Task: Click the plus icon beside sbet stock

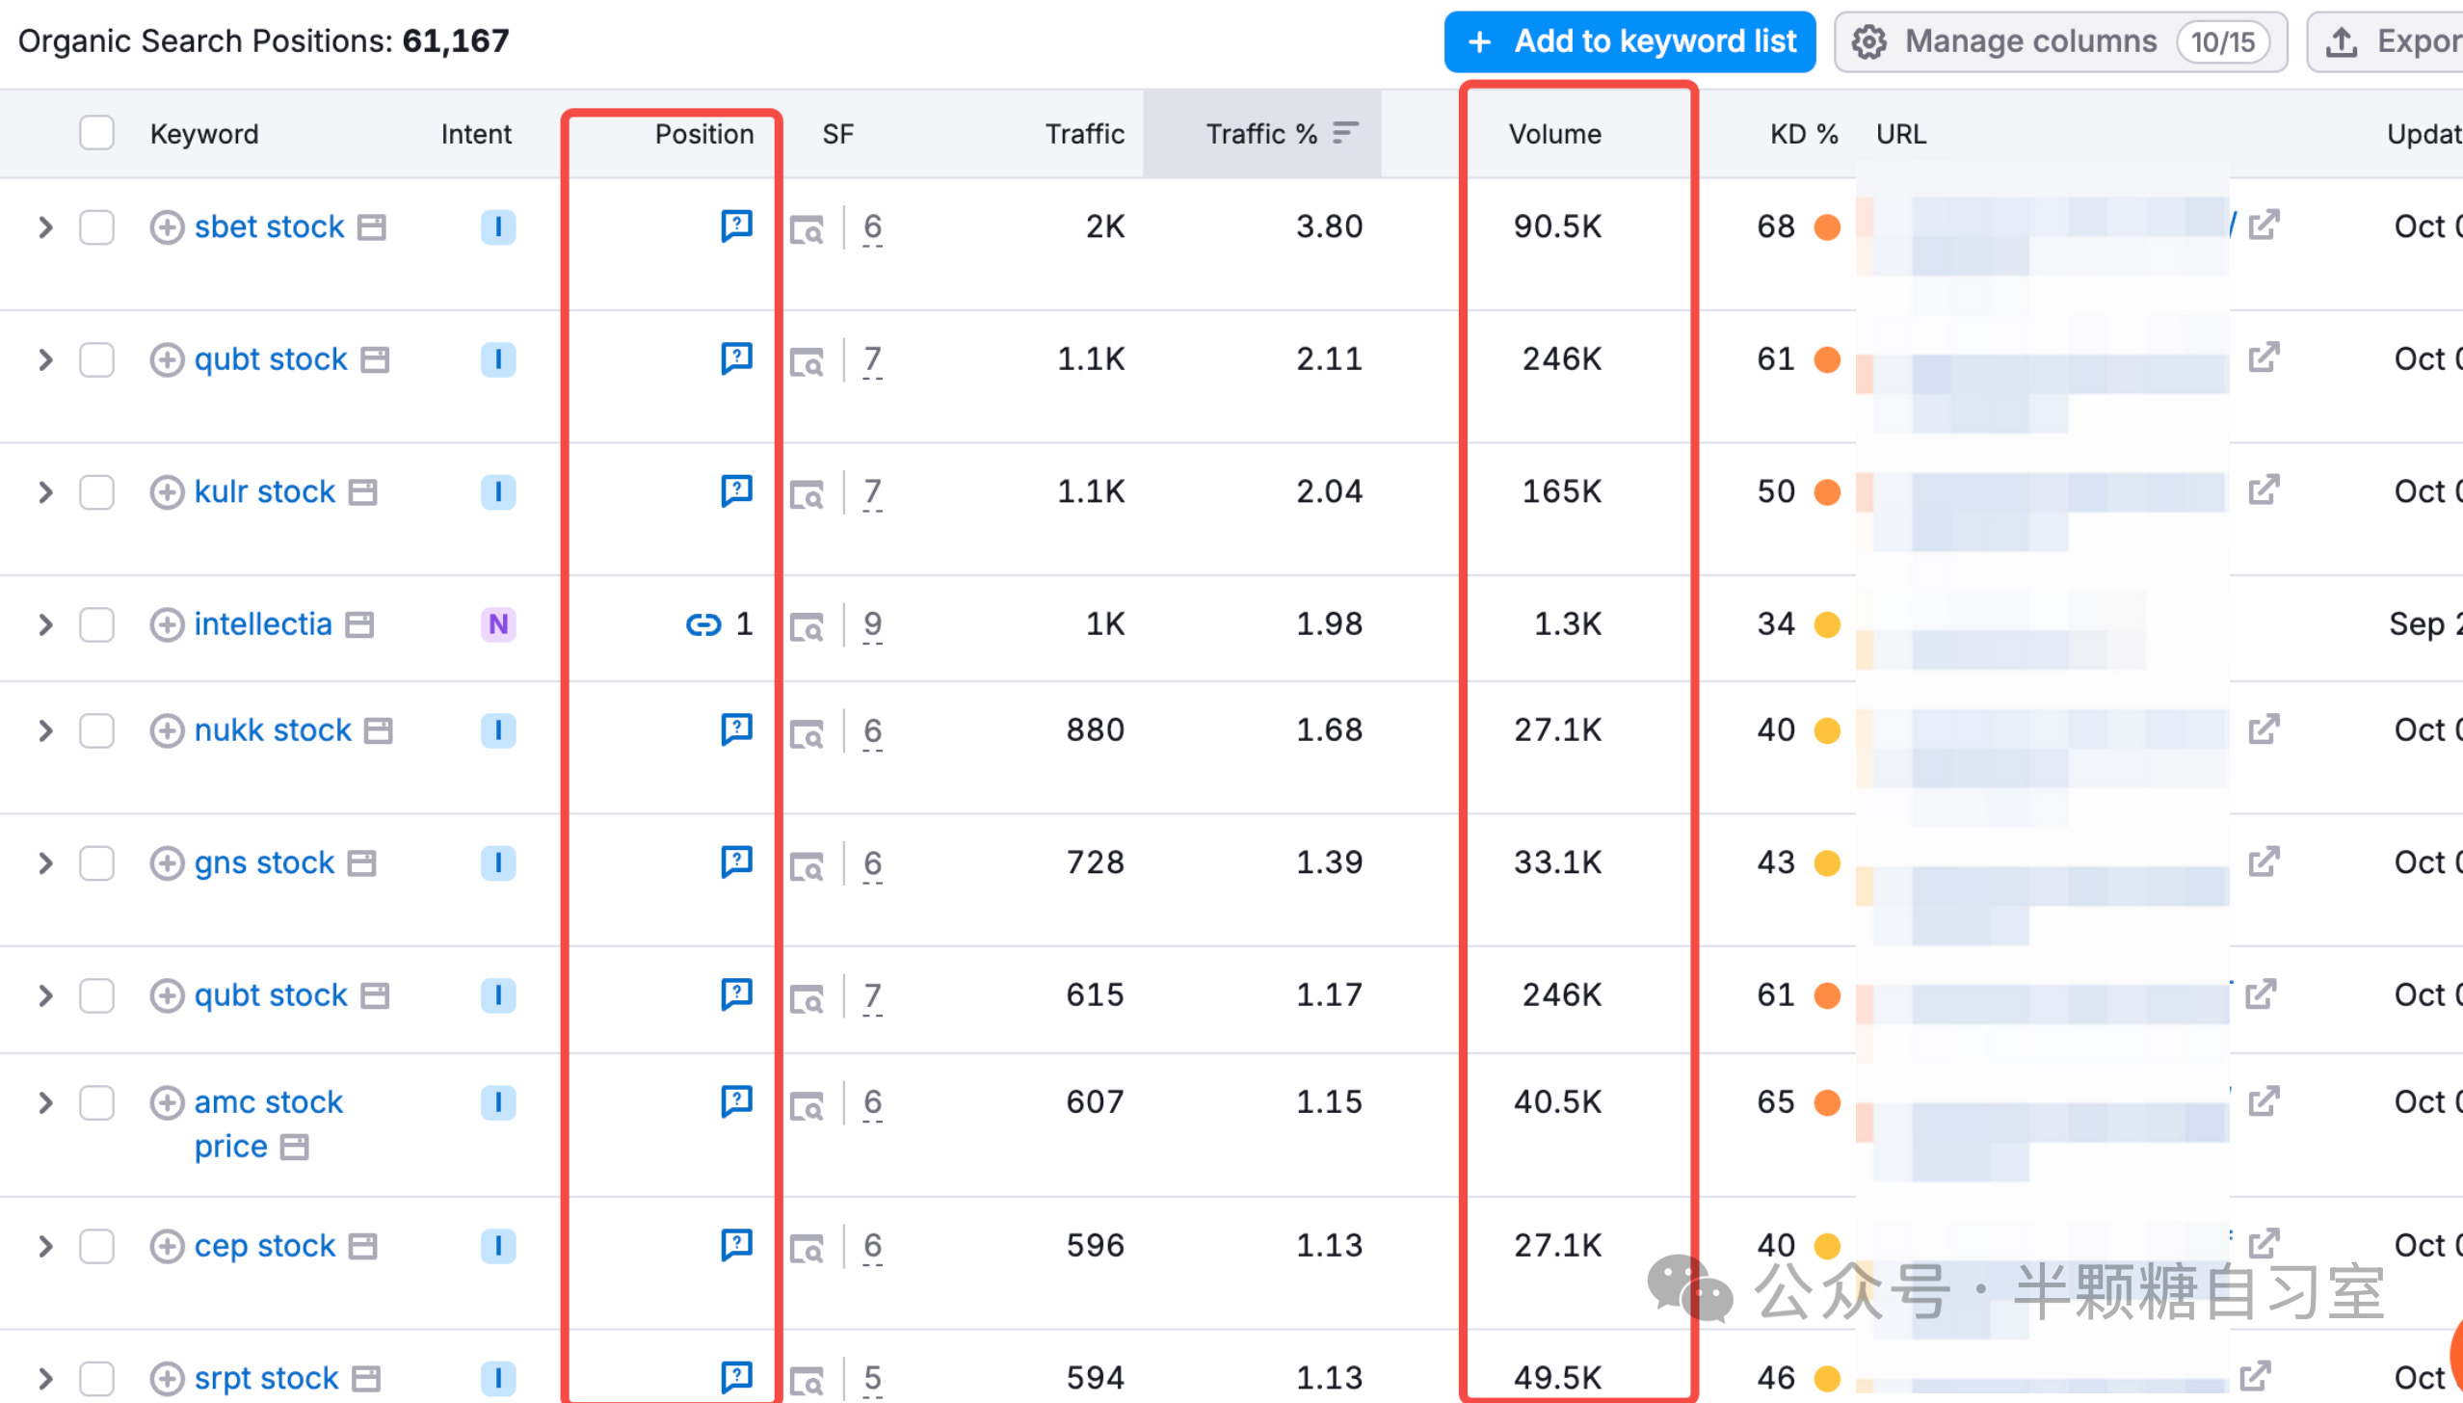Action: coord(167,227)
